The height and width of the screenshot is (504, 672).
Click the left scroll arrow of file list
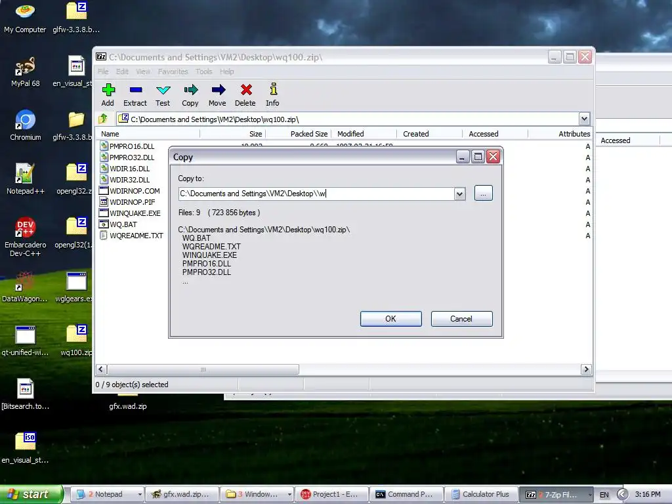point(101,369)
